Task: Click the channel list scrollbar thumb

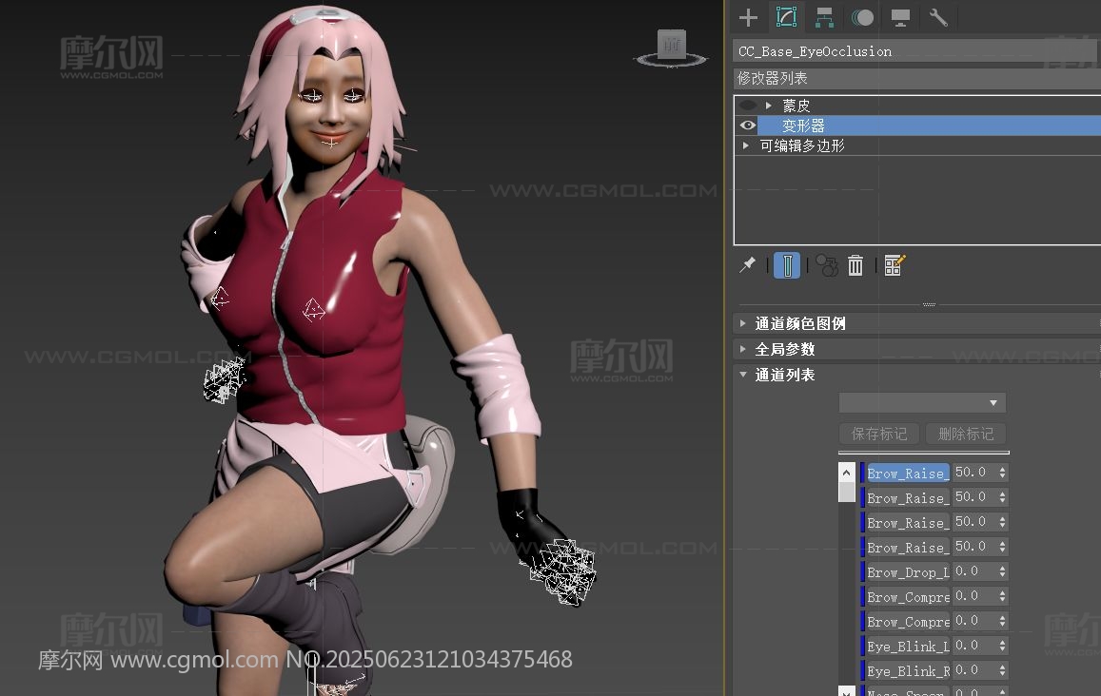Action: point(847,492)
